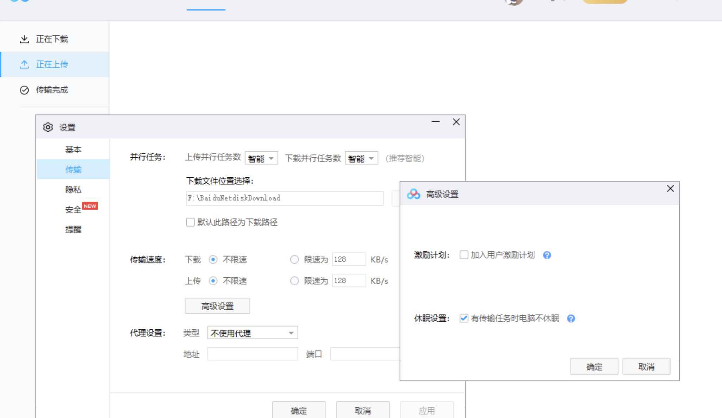Click the upload icon next to 正在上传
The height and width of the screenshot is (418, 722).
pyautogui.click(x=24, y=64)
